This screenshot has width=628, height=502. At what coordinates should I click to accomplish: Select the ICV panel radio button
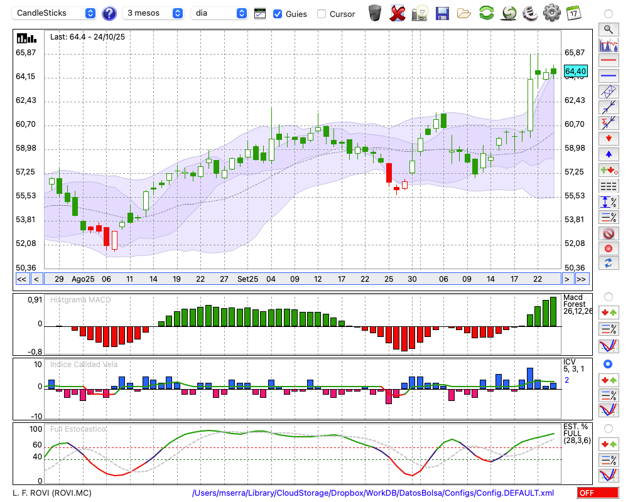(x=608, y=365)
